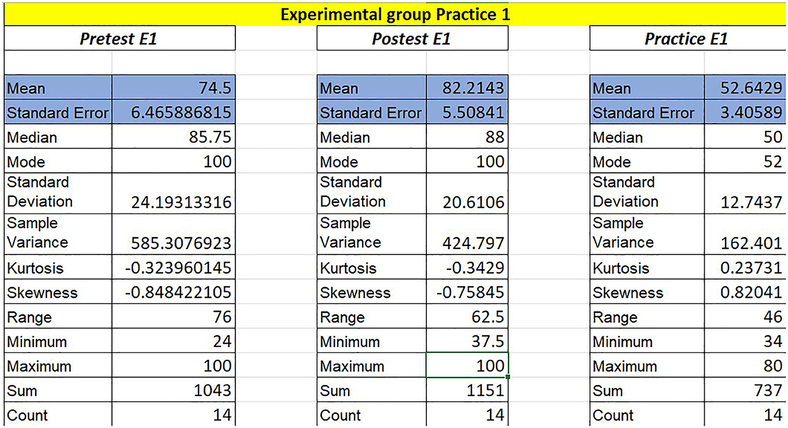
Task: Click Postest sample variance value 424.797
Action: coord(467,243)
